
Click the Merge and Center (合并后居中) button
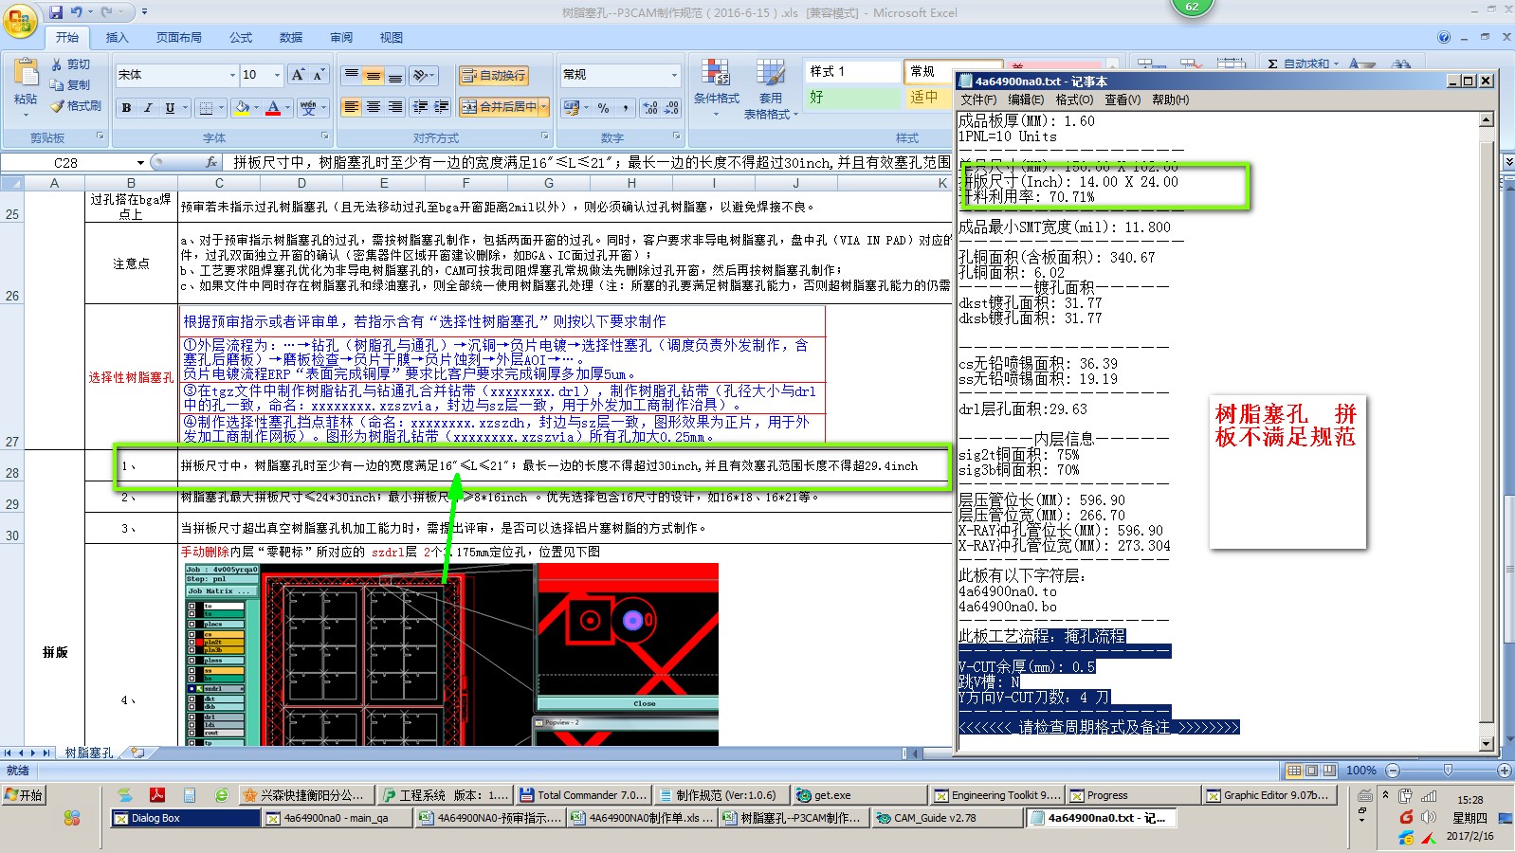click(499, 107)
